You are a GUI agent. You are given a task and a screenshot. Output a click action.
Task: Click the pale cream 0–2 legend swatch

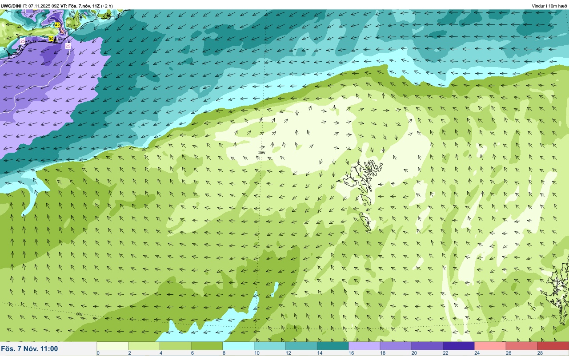click(112, 346)
